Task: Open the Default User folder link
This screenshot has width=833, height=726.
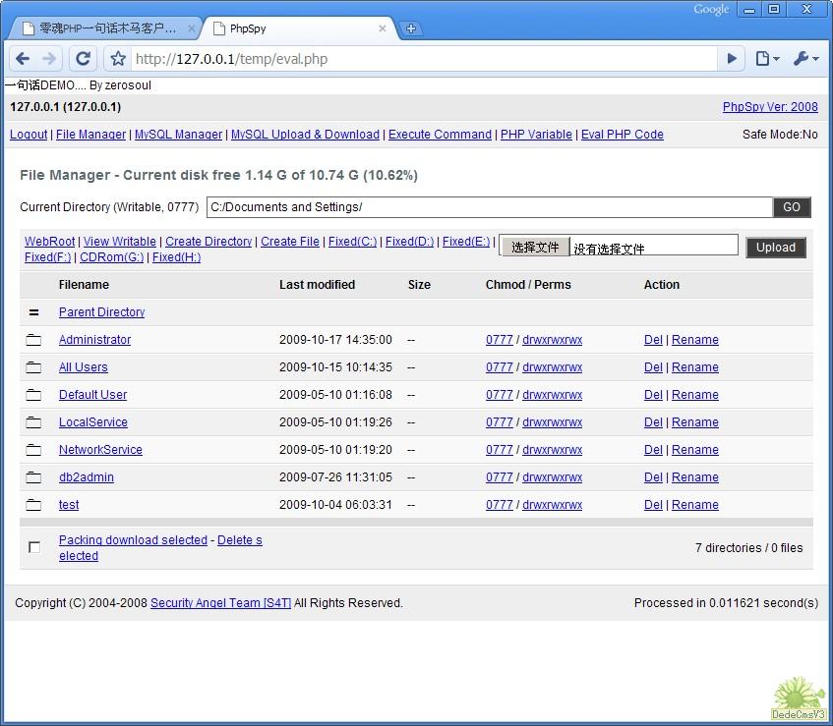Action: [x=92, y=395]
